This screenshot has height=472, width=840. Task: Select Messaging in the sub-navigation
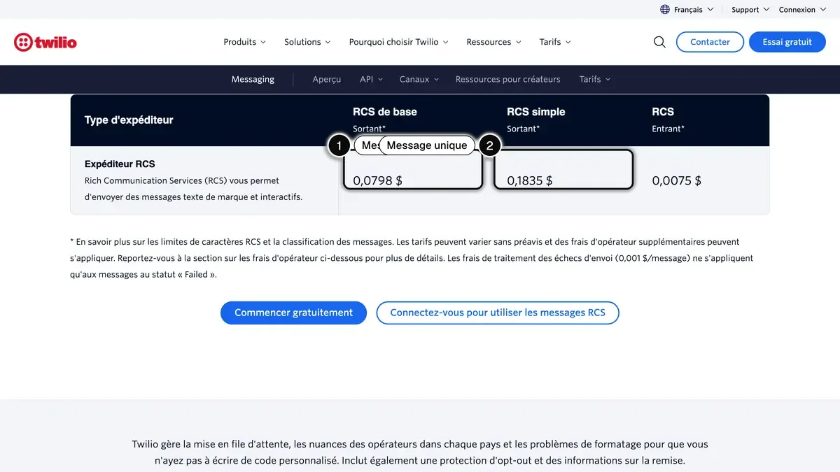253,79
